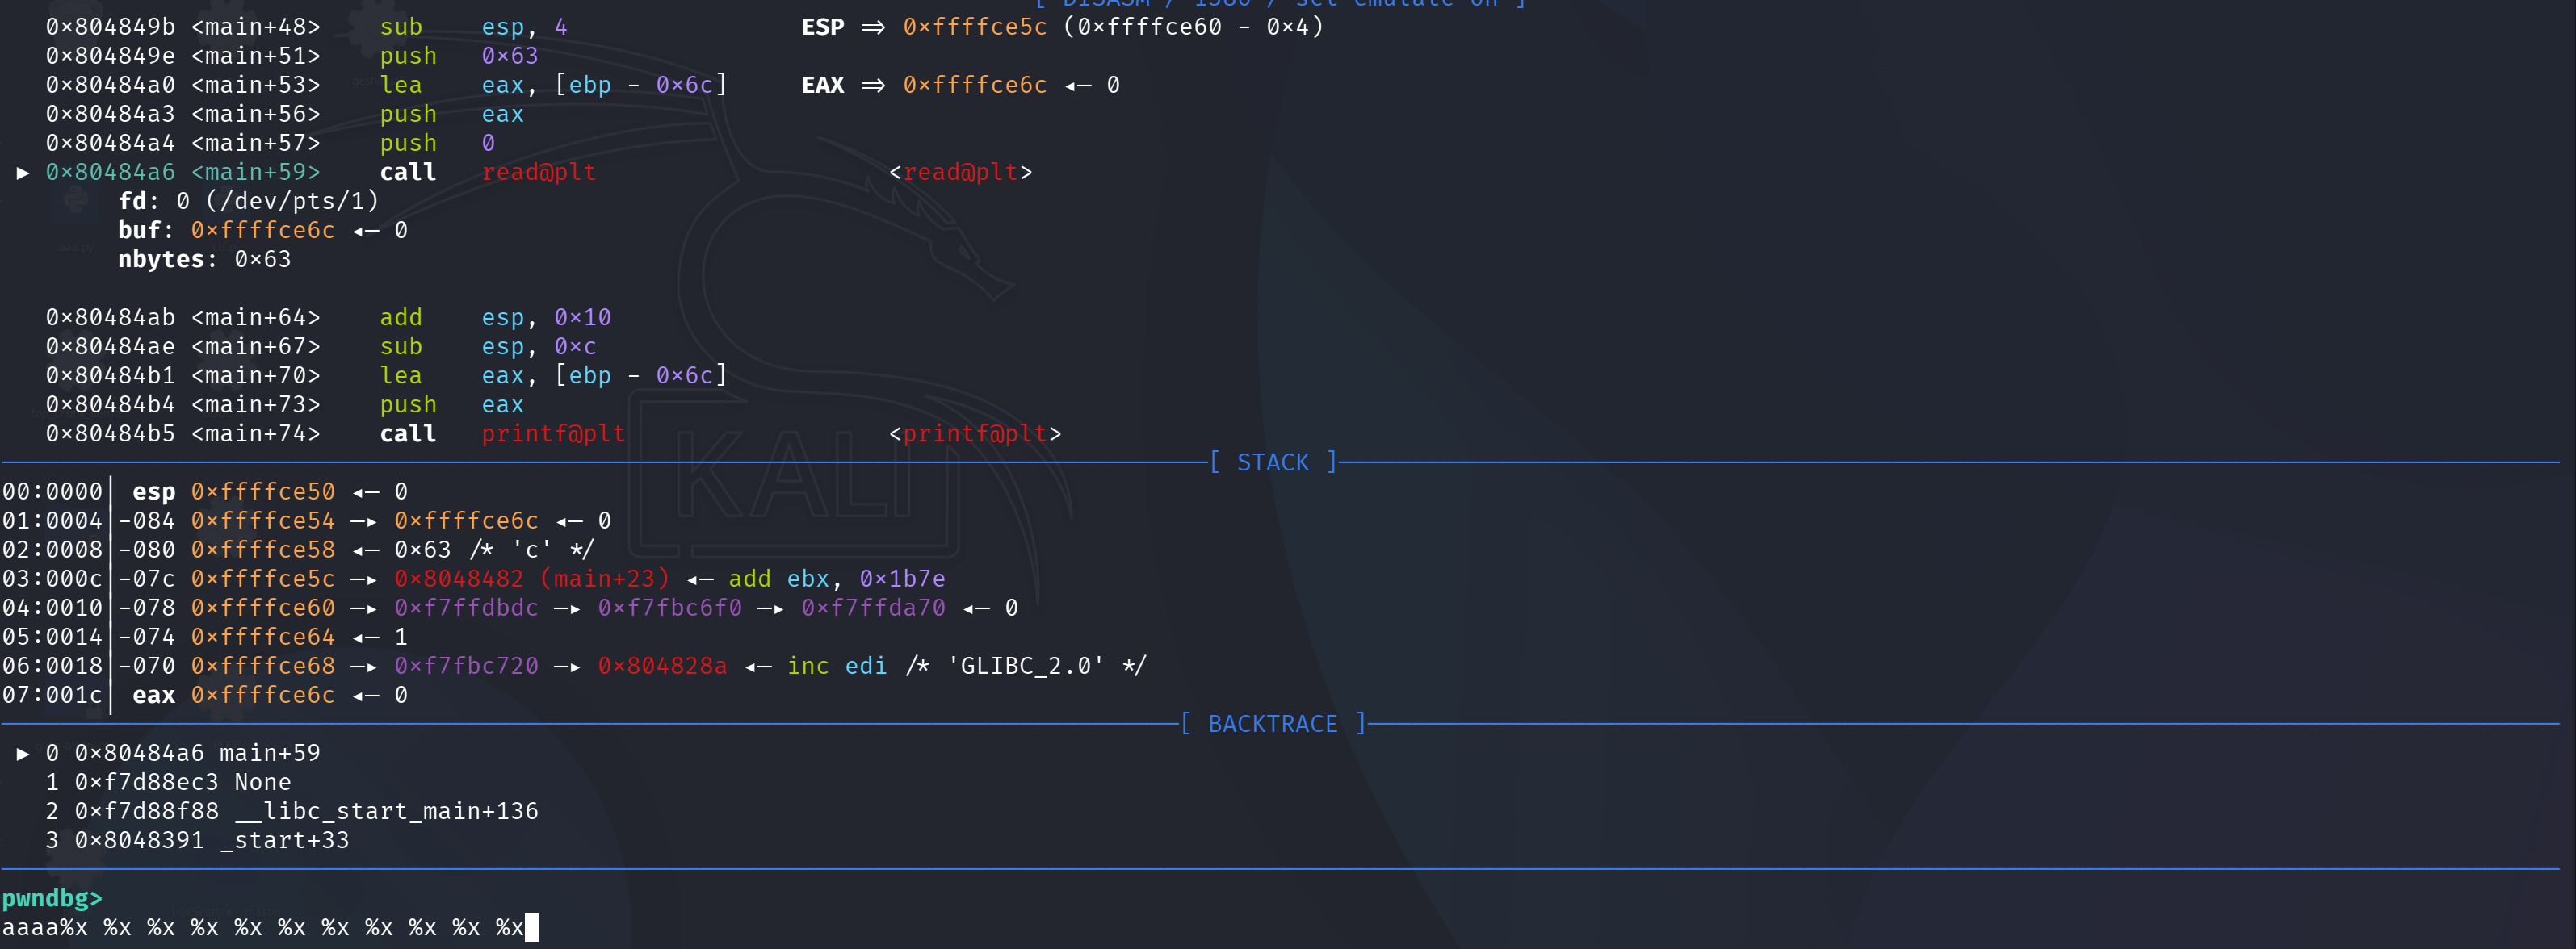Click the address 0x80484b1 at main+70
The width and height of the screenshot is (2576, 949).
click(110, 374)
